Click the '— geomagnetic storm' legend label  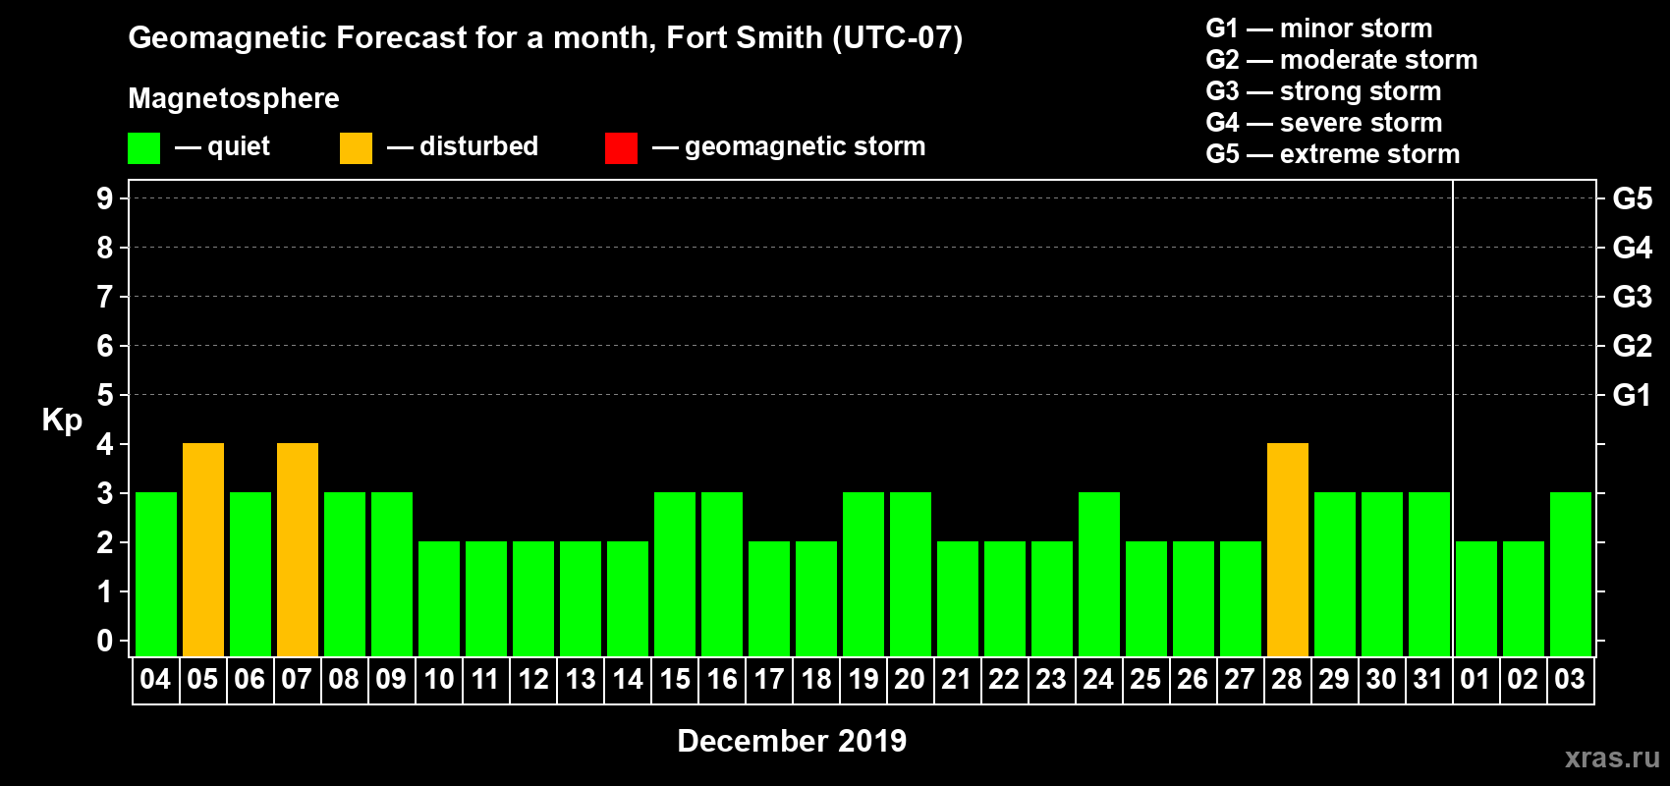pos(789,147)
